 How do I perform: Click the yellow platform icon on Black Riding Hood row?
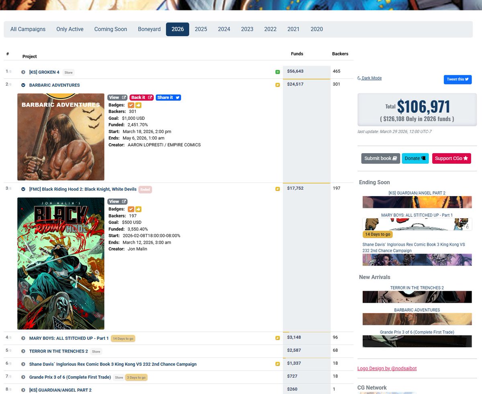tap(278, 189)
